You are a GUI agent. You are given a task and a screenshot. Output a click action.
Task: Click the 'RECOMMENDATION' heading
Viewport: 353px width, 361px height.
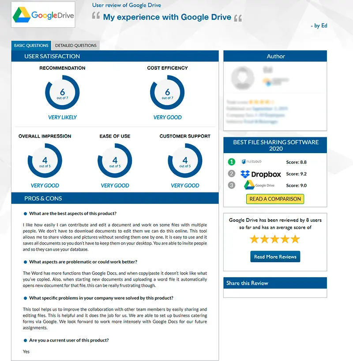pos(62,68)
